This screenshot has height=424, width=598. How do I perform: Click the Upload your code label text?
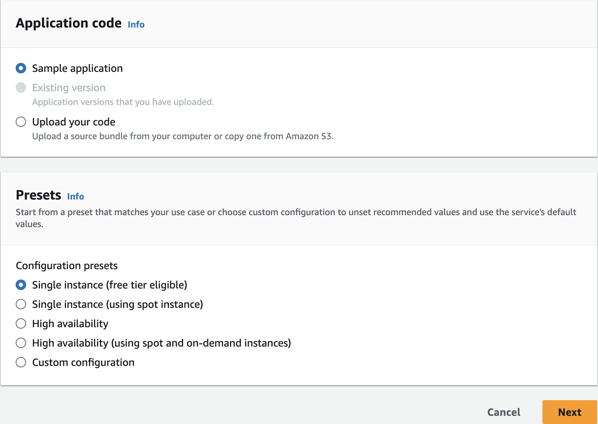(74, 122)
